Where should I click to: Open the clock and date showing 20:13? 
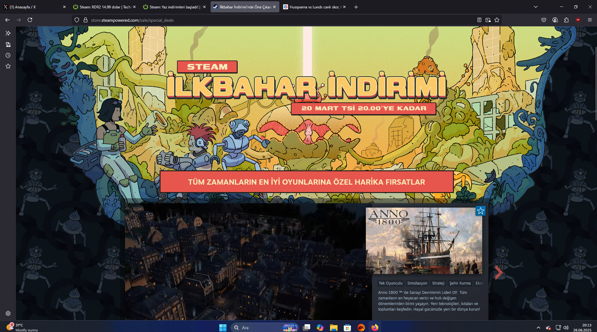pyautogui.click(x=582, y=328)
